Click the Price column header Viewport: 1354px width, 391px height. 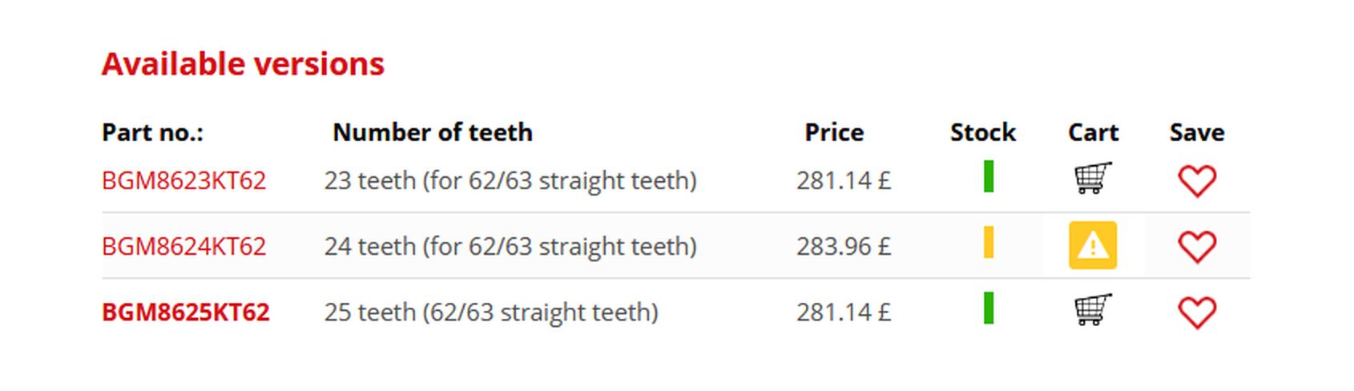coord(833,132)
